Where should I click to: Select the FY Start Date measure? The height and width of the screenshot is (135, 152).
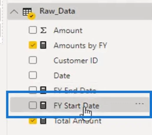tap(77, 106)
